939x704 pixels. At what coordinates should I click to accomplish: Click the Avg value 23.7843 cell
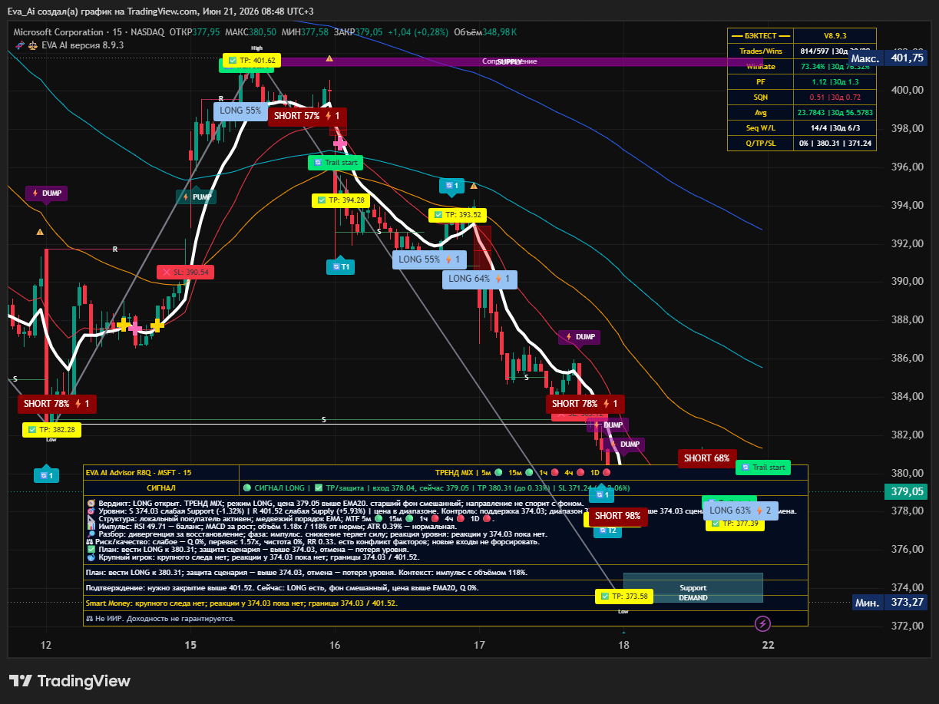(834, 113)
